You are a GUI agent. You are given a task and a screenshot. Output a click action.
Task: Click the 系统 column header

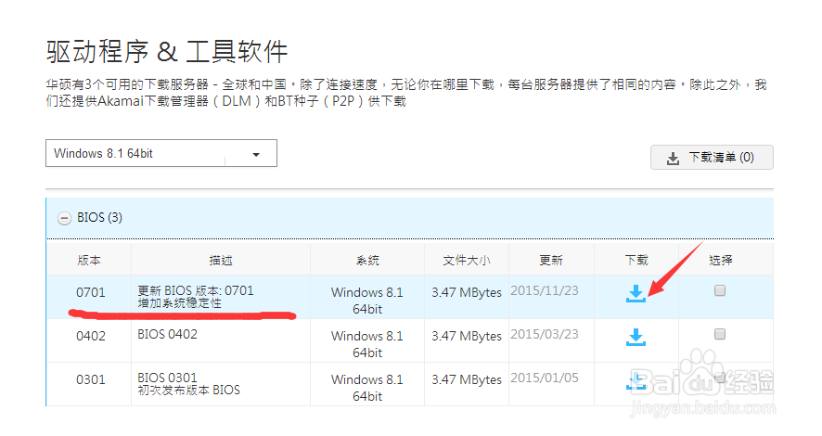click(x=367, y=260)
